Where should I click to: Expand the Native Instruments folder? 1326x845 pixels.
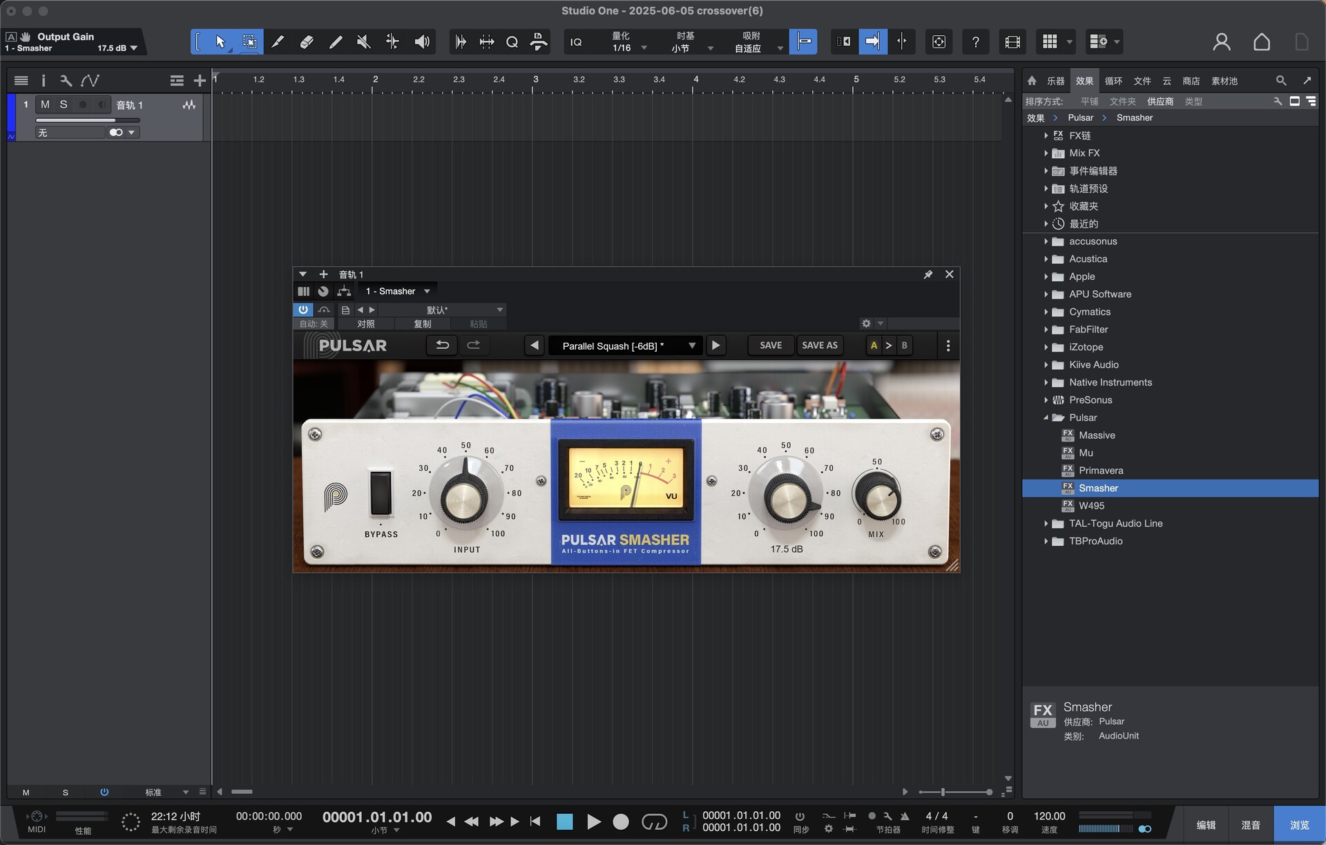[x=1046, y=382]
